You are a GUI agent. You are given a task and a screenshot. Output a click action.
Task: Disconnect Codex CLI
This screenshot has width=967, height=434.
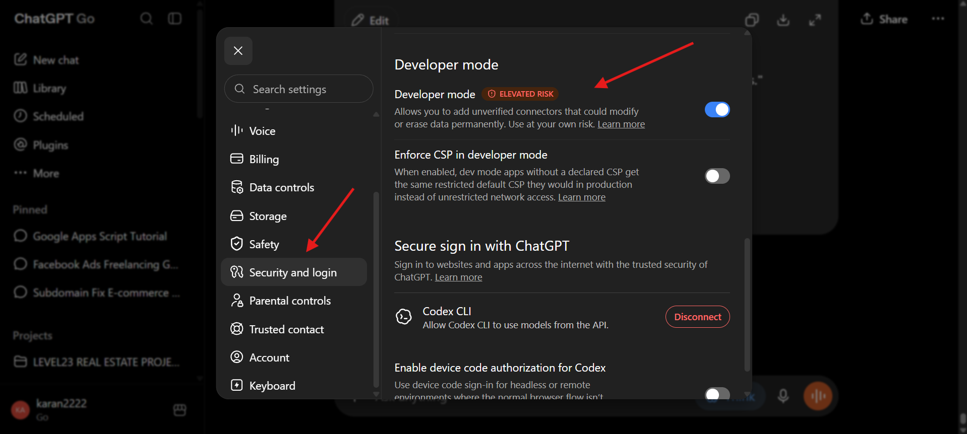tap(698, 317)
